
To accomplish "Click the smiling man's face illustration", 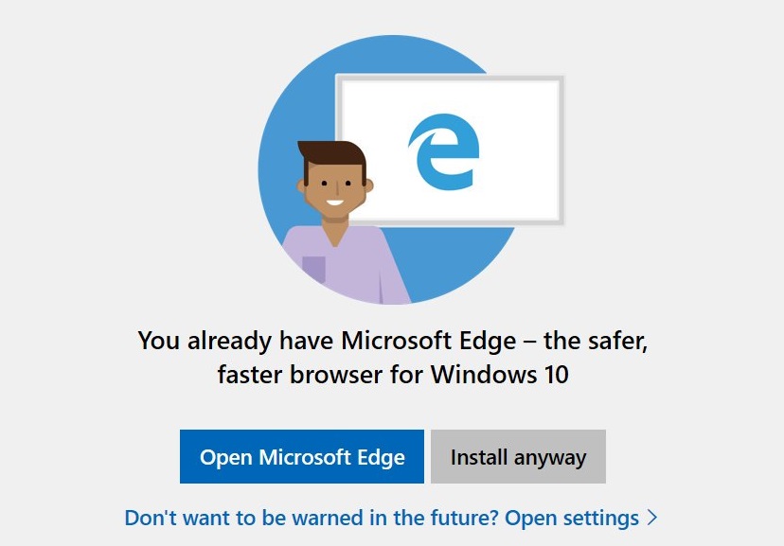I will (x=335, y=183).
